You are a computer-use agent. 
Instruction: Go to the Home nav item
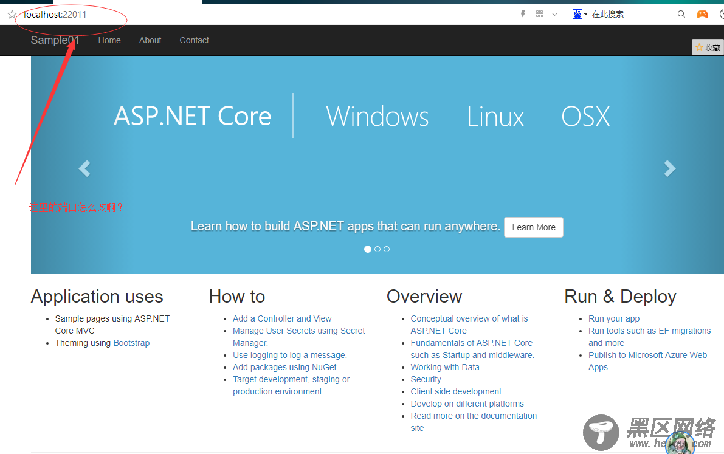[x=109, y=40]
